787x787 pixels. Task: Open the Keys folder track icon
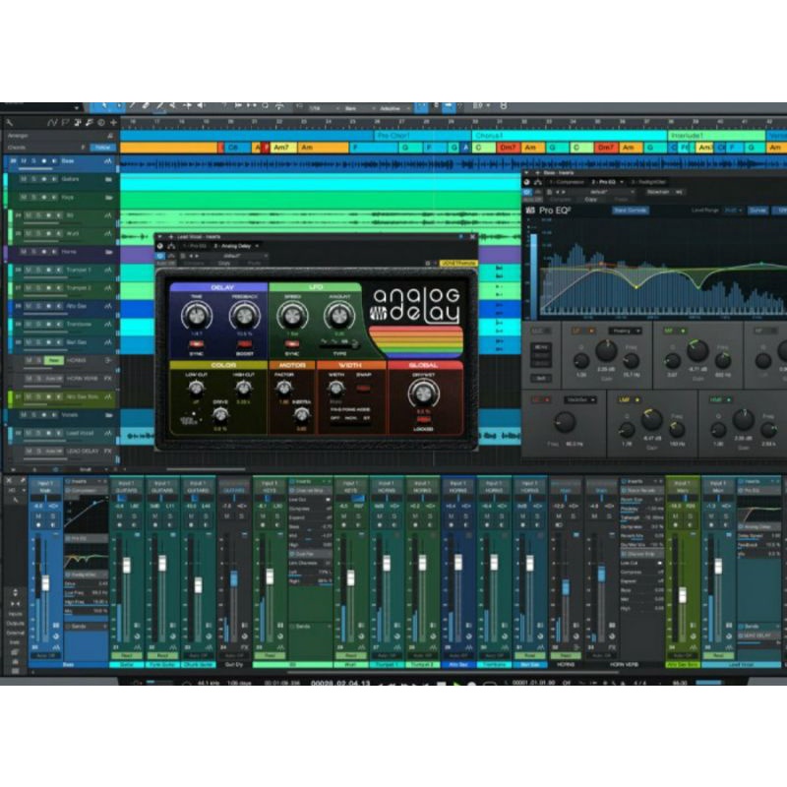click(108, 198)
